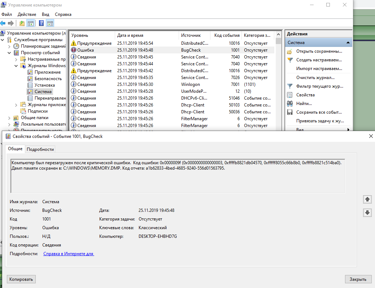
Task: Click the Event Viewer icon in tree
Action: pyautogui.click(x=16, y=53)
